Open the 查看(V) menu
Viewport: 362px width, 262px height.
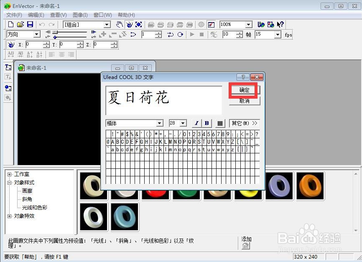pyautogui.click(x=59, y=15)
